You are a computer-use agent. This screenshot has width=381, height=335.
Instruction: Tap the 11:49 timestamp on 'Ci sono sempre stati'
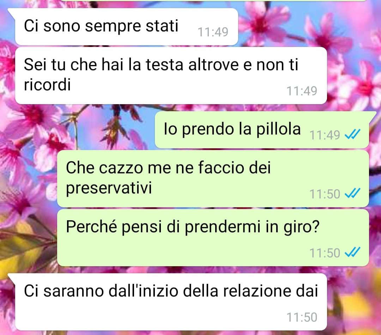[213, 32]
